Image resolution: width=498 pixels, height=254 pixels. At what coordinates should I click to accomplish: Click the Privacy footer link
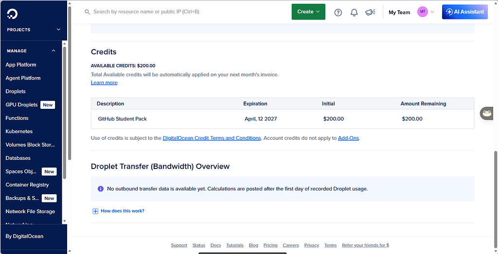click(x=312, y=245)
